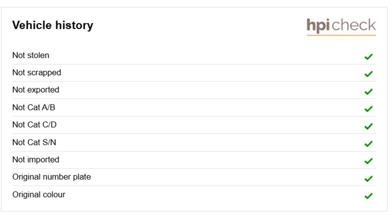The image size is (392, 215).
Task: Select the Not scrapped label
Action: (x=37, y=73)
